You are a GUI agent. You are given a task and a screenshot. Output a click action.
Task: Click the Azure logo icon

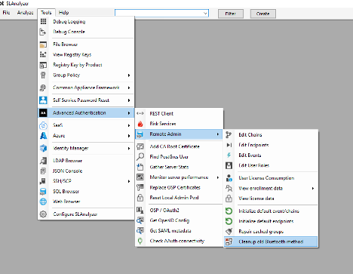tap(43, 136)
